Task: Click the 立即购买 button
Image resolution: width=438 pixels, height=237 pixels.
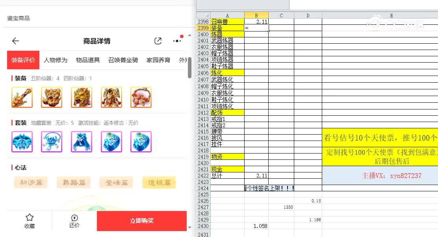Action: pyautogui.click(x=142, y=221)
